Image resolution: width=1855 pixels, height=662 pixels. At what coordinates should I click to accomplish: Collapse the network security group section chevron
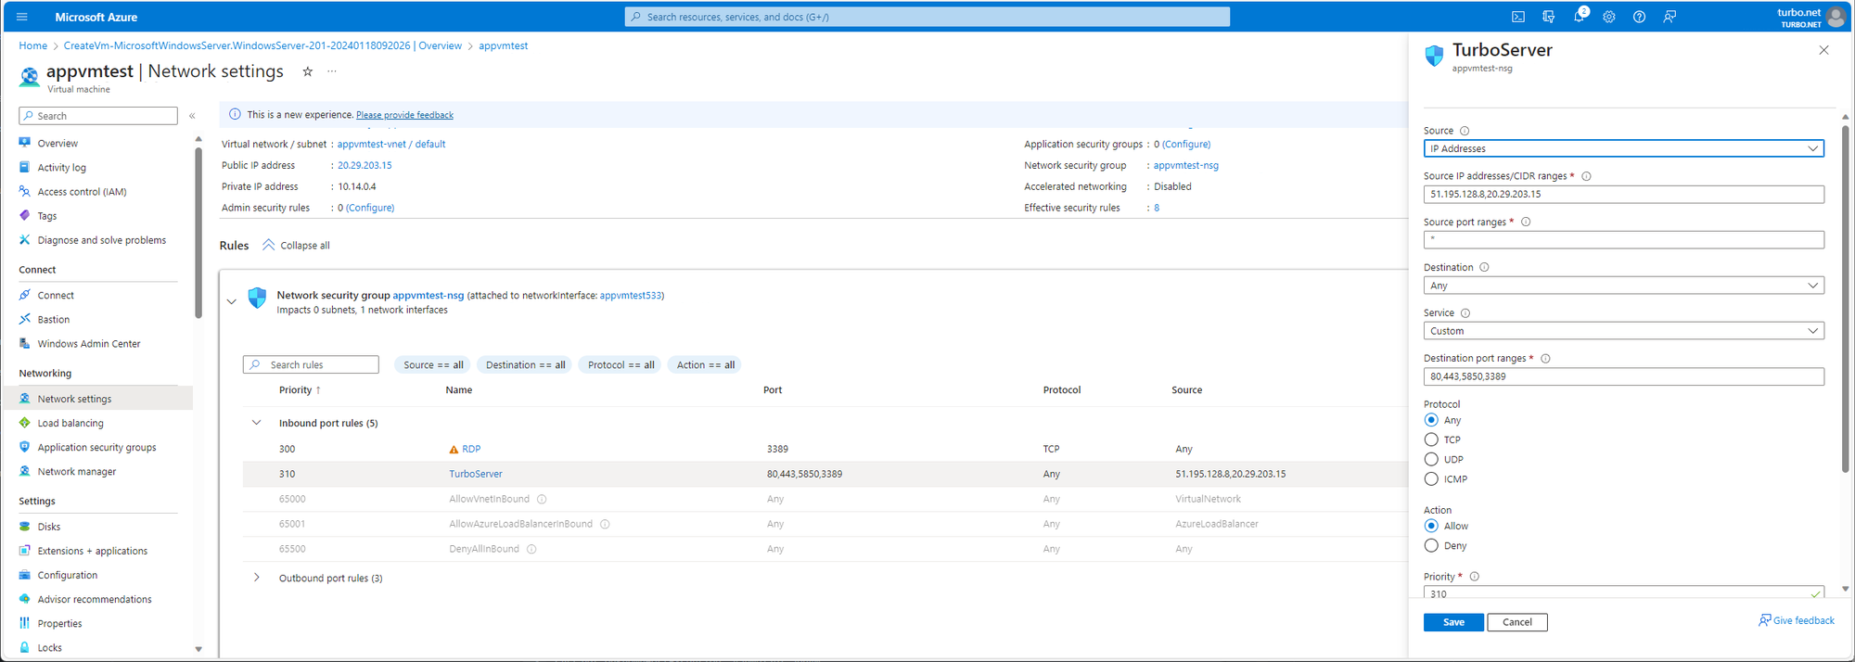pos(231,301)
